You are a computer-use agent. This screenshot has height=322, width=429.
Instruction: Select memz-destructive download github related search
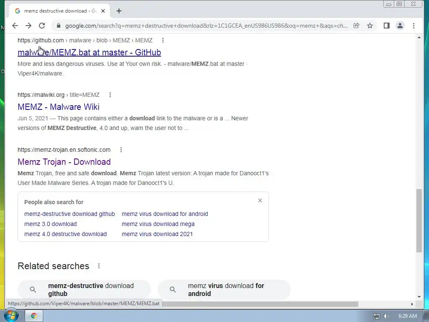tap(84, 289)
